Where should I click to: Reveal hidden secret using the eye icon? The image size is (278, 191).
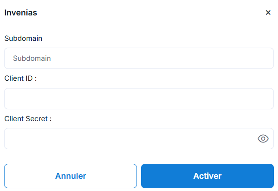pyautogui.click(x=263, y=139)
